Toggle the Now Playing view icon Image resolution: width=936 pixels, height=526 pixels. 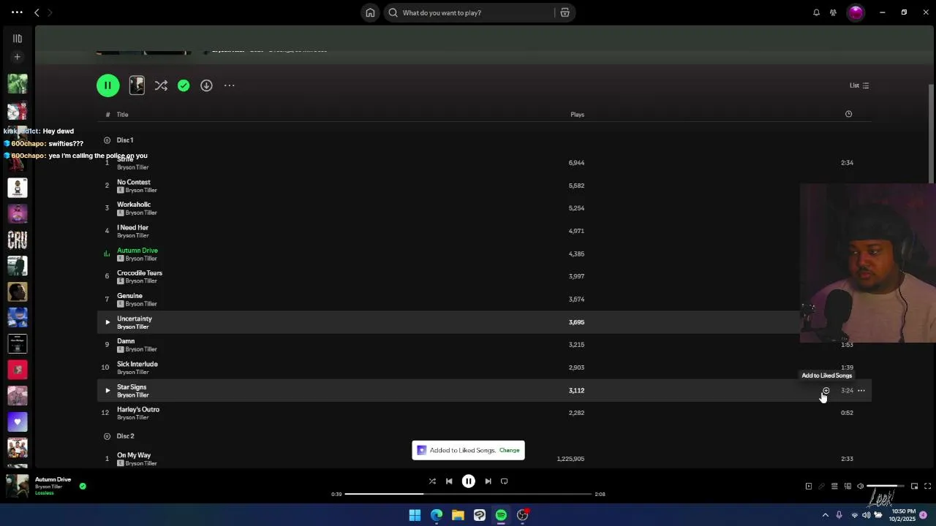tap(808, 487)
